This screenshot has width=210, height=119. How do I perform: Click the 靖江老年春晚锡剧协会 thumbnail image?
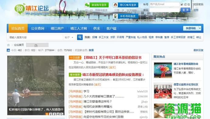click(x=163, y=70)
